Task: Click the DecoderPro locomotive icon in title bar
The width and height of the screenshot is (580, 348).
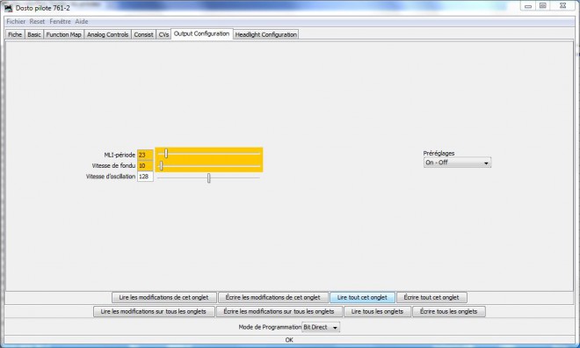Action: point(8,8)
